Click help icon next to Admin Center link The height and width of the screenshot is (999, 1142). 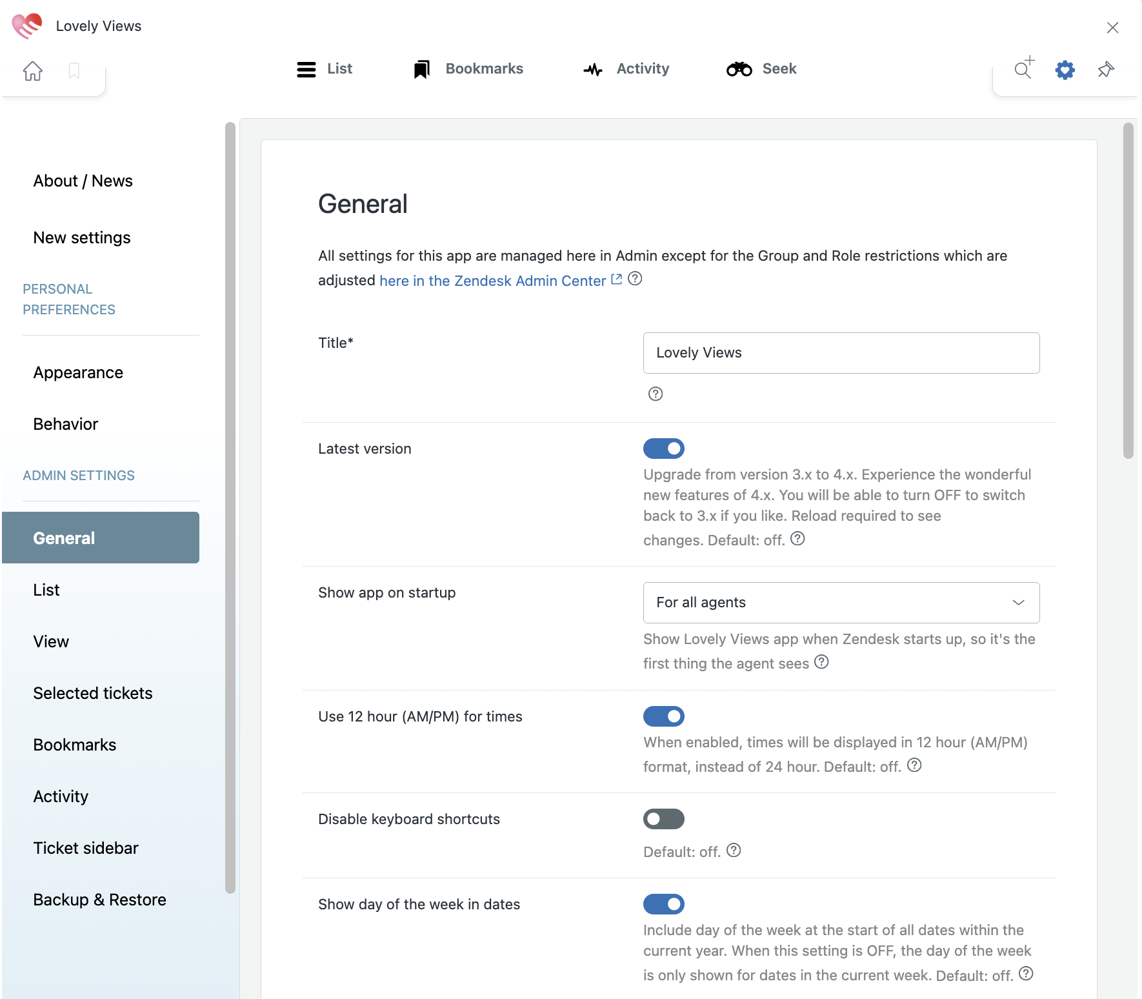tap(635, 279)
